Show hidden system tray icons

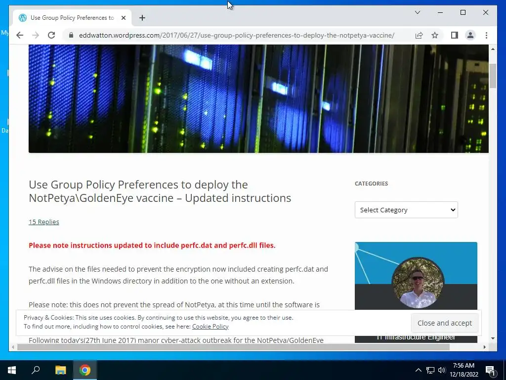(418, 370)
